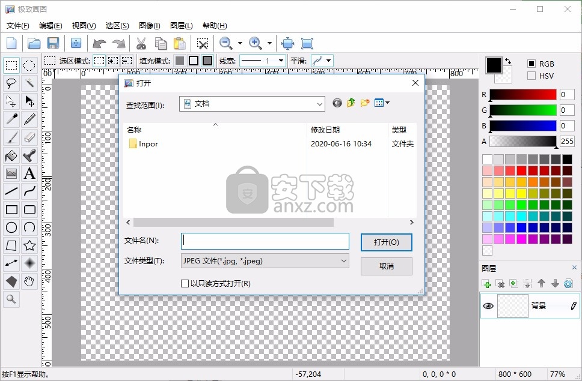Open zoom in options arrow
The width and height of the screenshot is (582, 381).
pyautogui.click(x=270, y=43)
